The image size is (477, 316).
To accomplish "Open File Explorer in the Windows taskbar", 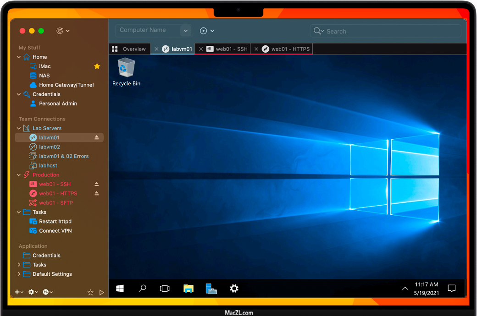I will point(188,289).
